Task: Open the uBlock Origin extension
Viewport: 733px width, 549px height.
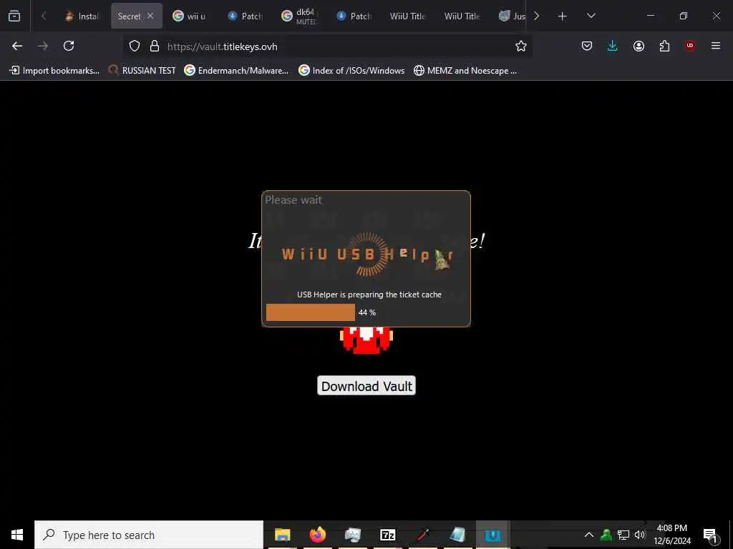Action: click(x=690, y=46)
